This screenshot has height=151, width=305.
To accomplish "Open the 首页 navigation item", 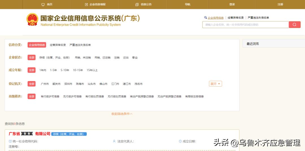I will pyautogui.click(x=47, y=4).
